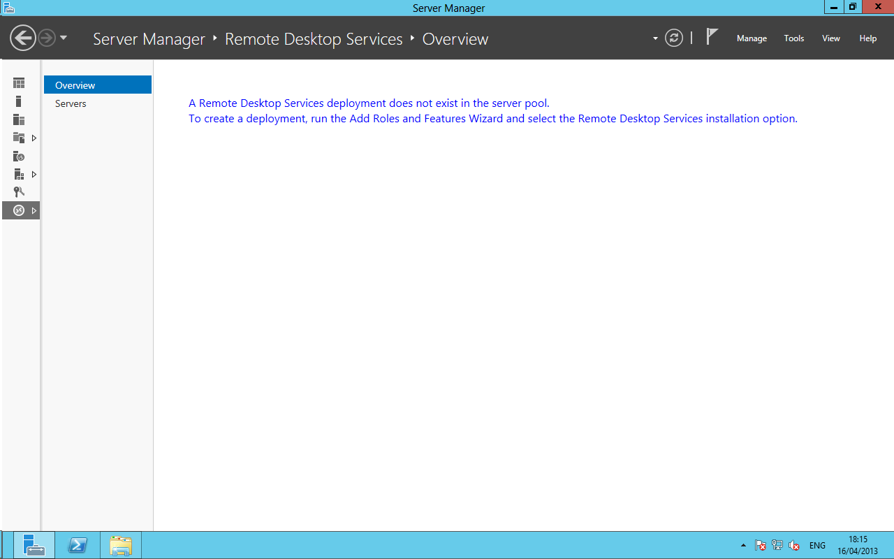Click the muted speaker volume icon
894x559 pixels.
(794, 545)
